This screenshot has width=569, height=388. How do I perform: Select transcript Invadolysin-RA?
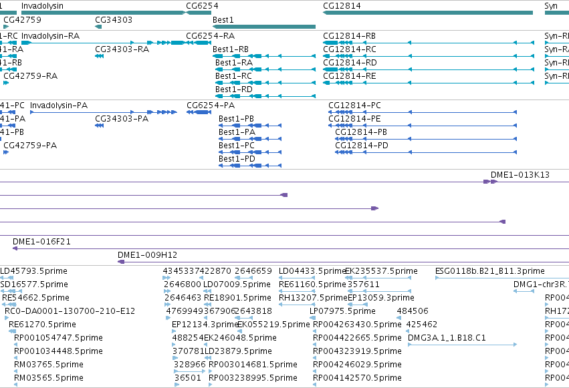104,43
